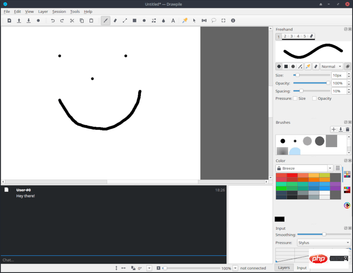Viewport: 353px width, 273px height.
Task: Select the Line tool
Action: pyautogui.click(x=124, y=20)
